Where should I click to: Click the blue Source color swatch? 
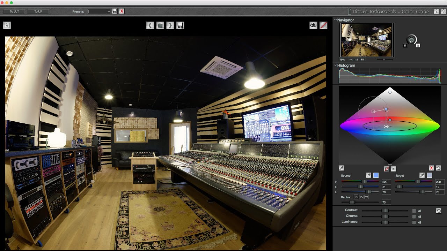tap(376, 175)
